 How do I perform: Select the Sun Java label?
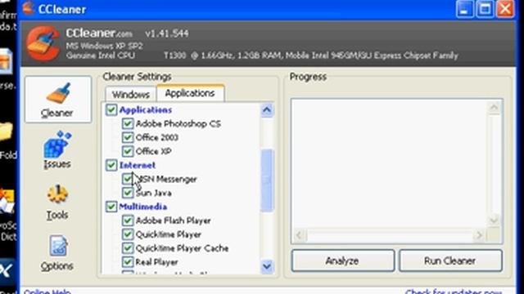(153, 193)
